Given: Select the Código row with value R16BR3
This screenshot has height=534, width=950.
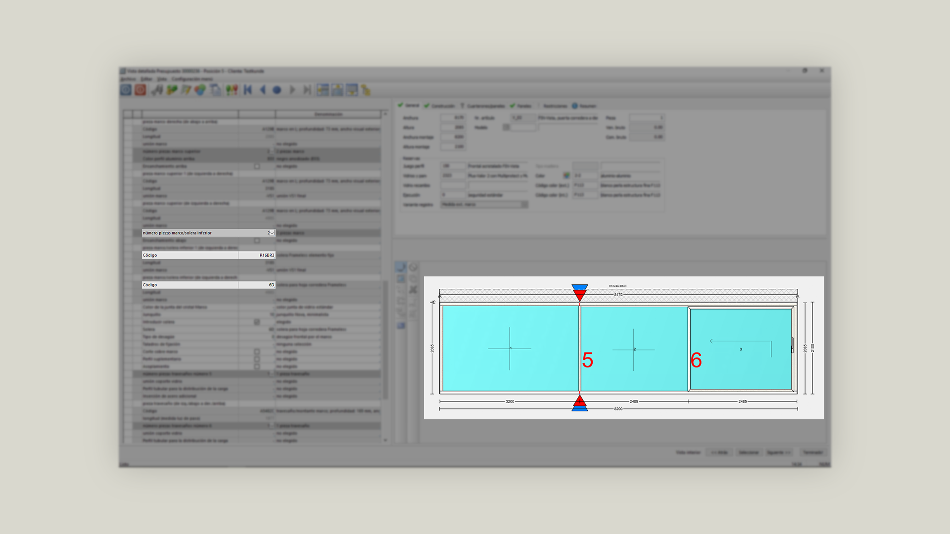Looking at the screenshot, I should click(208, 255).
